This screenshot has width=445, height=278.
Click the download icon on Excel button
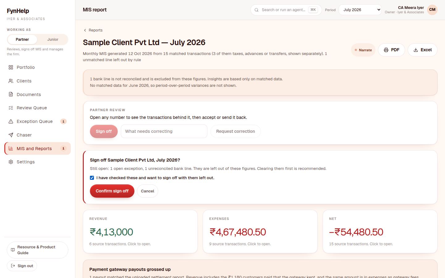416,50
